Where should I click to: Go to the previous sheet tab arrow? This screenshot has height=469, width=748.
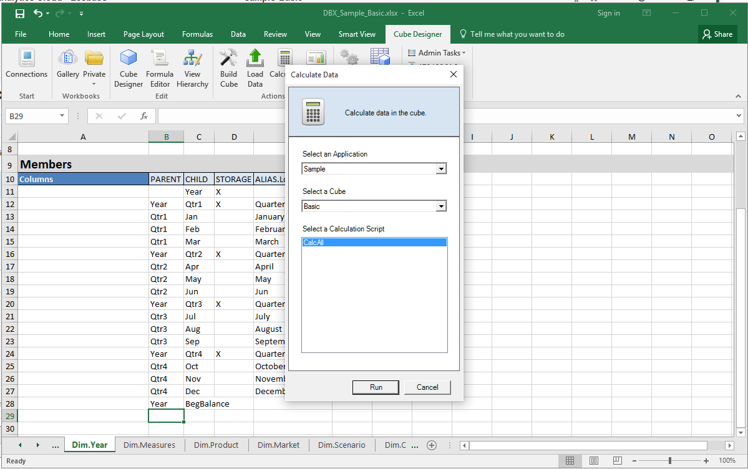click(19, 445)
